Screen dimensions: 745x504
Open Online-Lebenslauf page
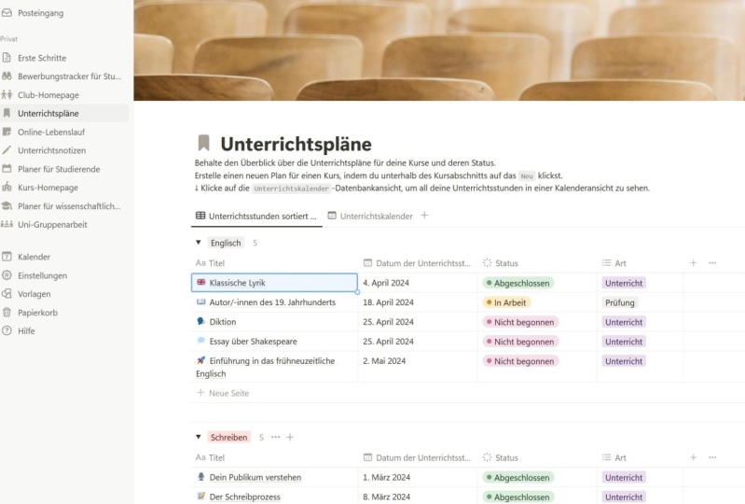[51, 133]
